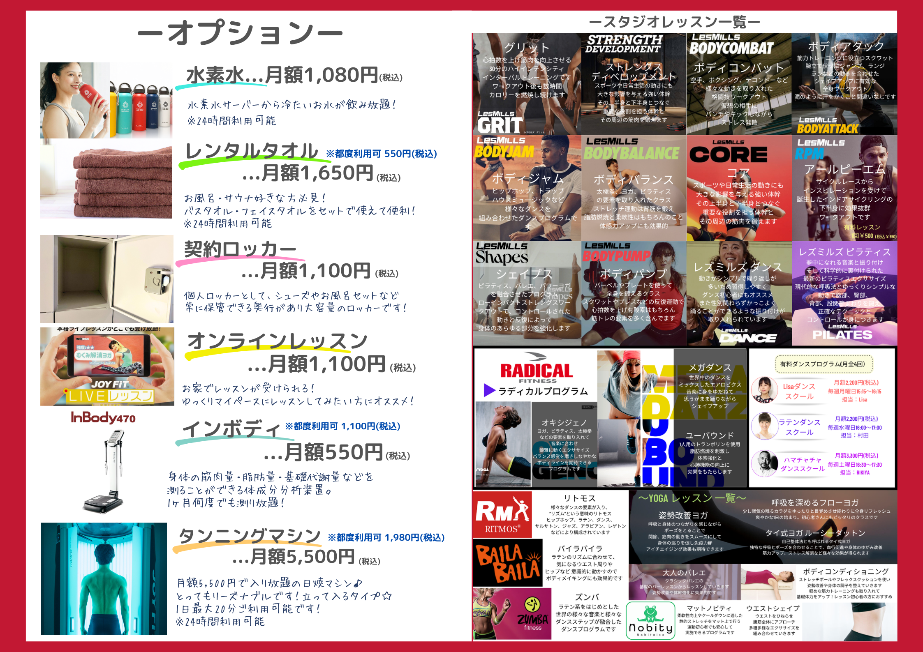The width and height of the screenshot is (923, 652).
Task: Click the Les Mills PILATES logo
Action: point(842,333)
